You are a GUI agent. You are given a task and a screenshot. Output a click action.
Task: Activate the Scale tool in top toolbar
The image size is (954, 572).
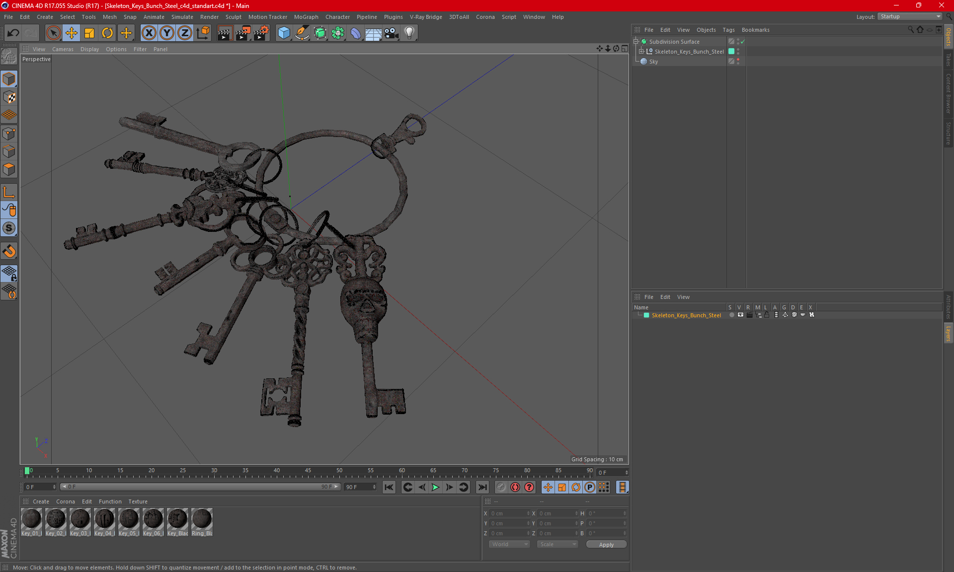click(89, 33)
